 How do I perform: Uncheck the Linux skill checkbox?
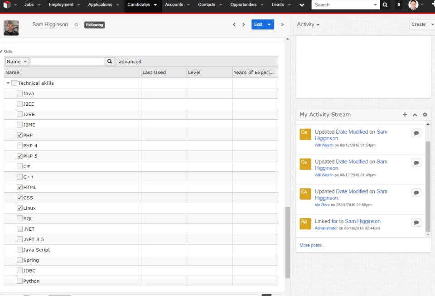coord(19,208)
